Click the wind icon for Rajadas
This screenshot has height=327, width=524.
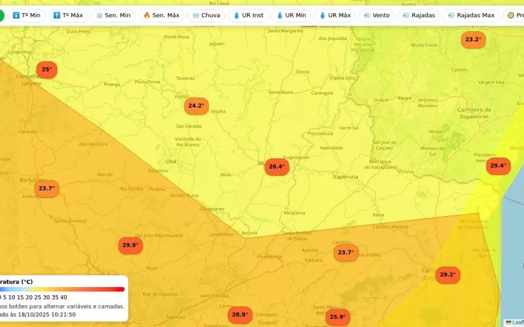click(x=406, y=15)
